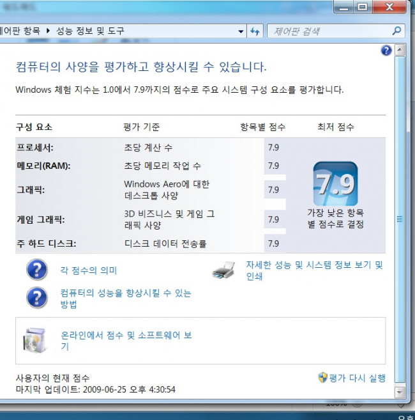Click the 최저 점수 column header
Screen dimensions: 415x420
point(336,127)
